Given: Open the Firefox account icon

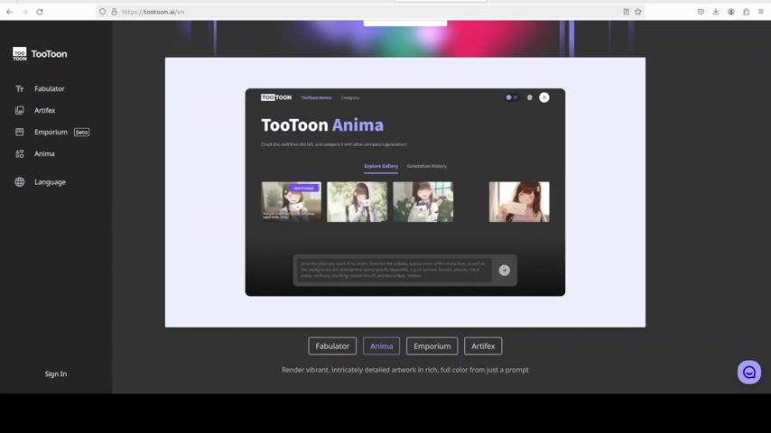Looking at the screenshot, I should click(731, 12).
